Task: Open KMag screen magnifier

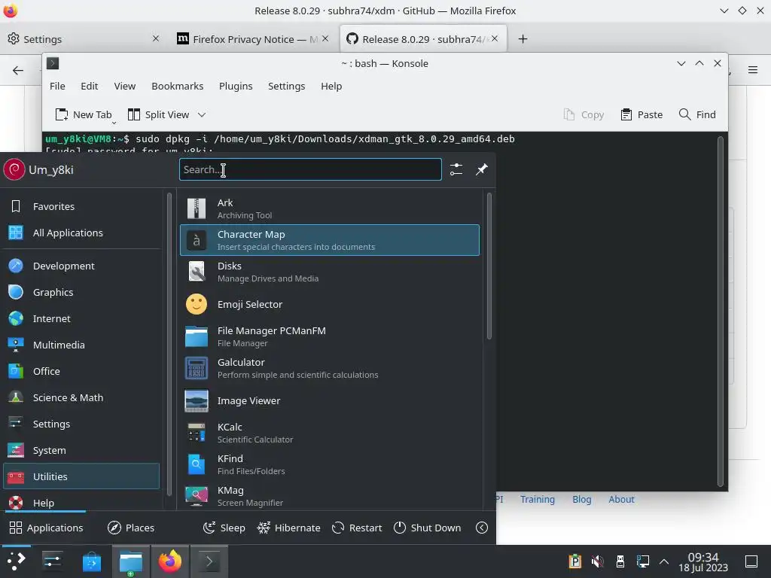Action: [x=330, y=496]
